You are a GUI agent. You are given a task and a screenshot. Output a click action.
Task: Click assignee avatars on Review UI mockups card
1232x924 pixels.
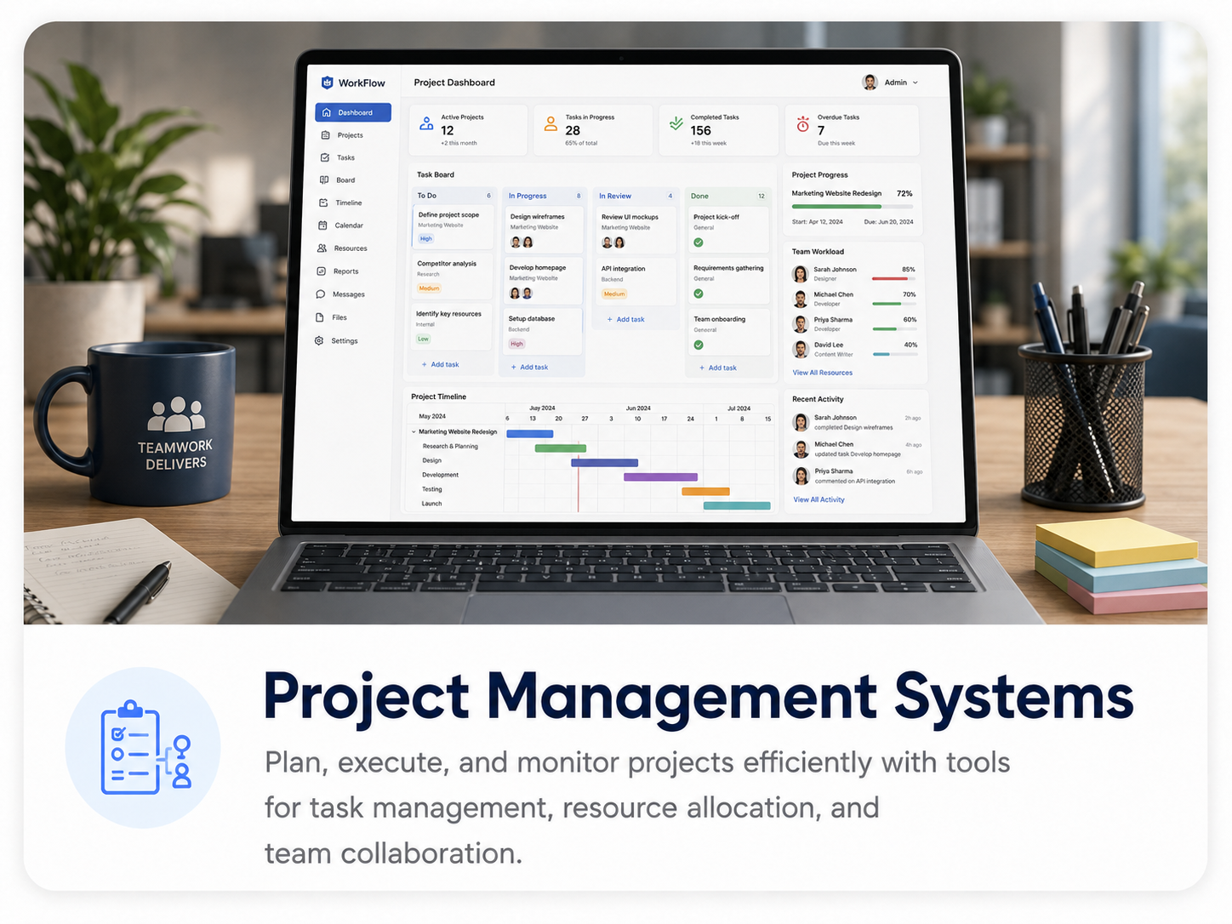click(613, 242)
